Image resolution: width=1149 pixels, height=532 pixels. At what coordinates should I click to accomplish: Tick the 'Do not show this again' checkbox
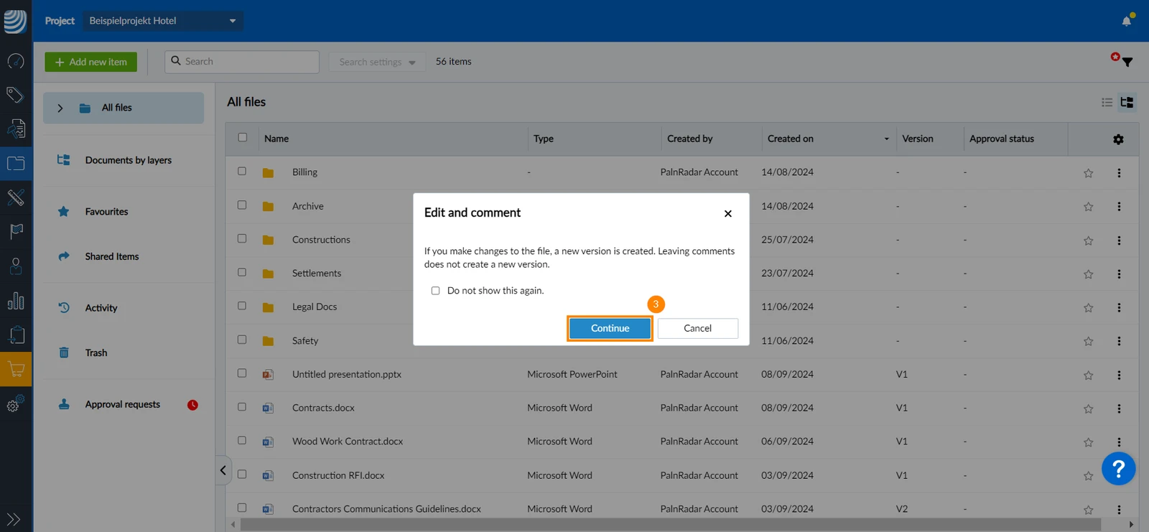coord(435,291)
